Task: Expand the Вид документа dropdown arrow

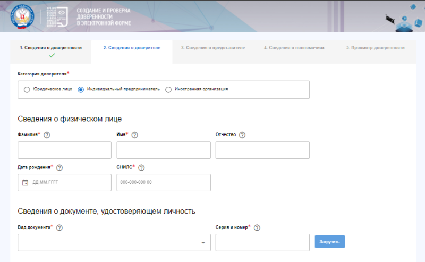Action: click(x=203, y=243)
